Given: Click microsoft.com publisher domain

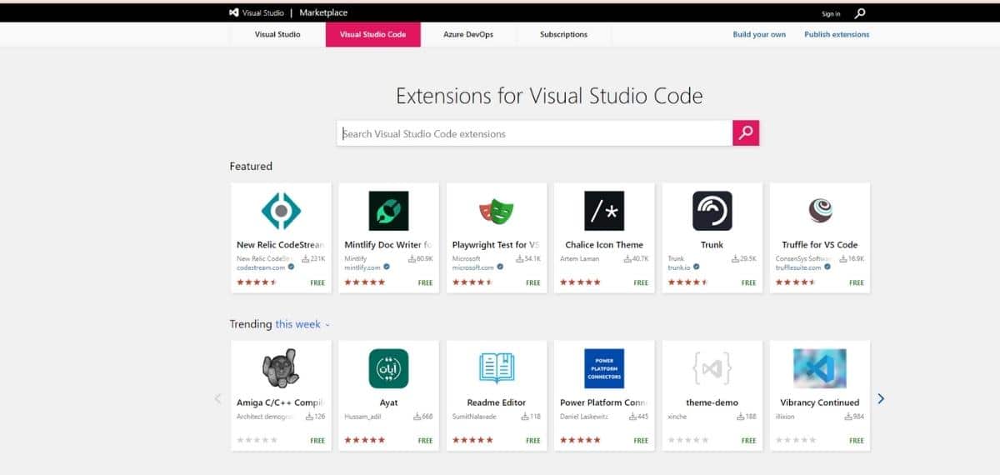Looking at the screenshot, I should (473, 267).
